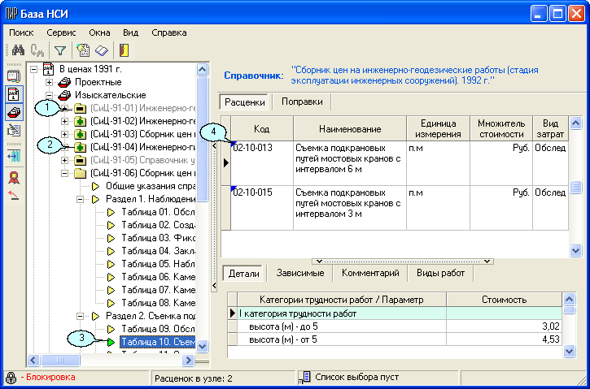Click the exit door icon in toolbar
Screen dimensions: 590x389
[124, 50]
